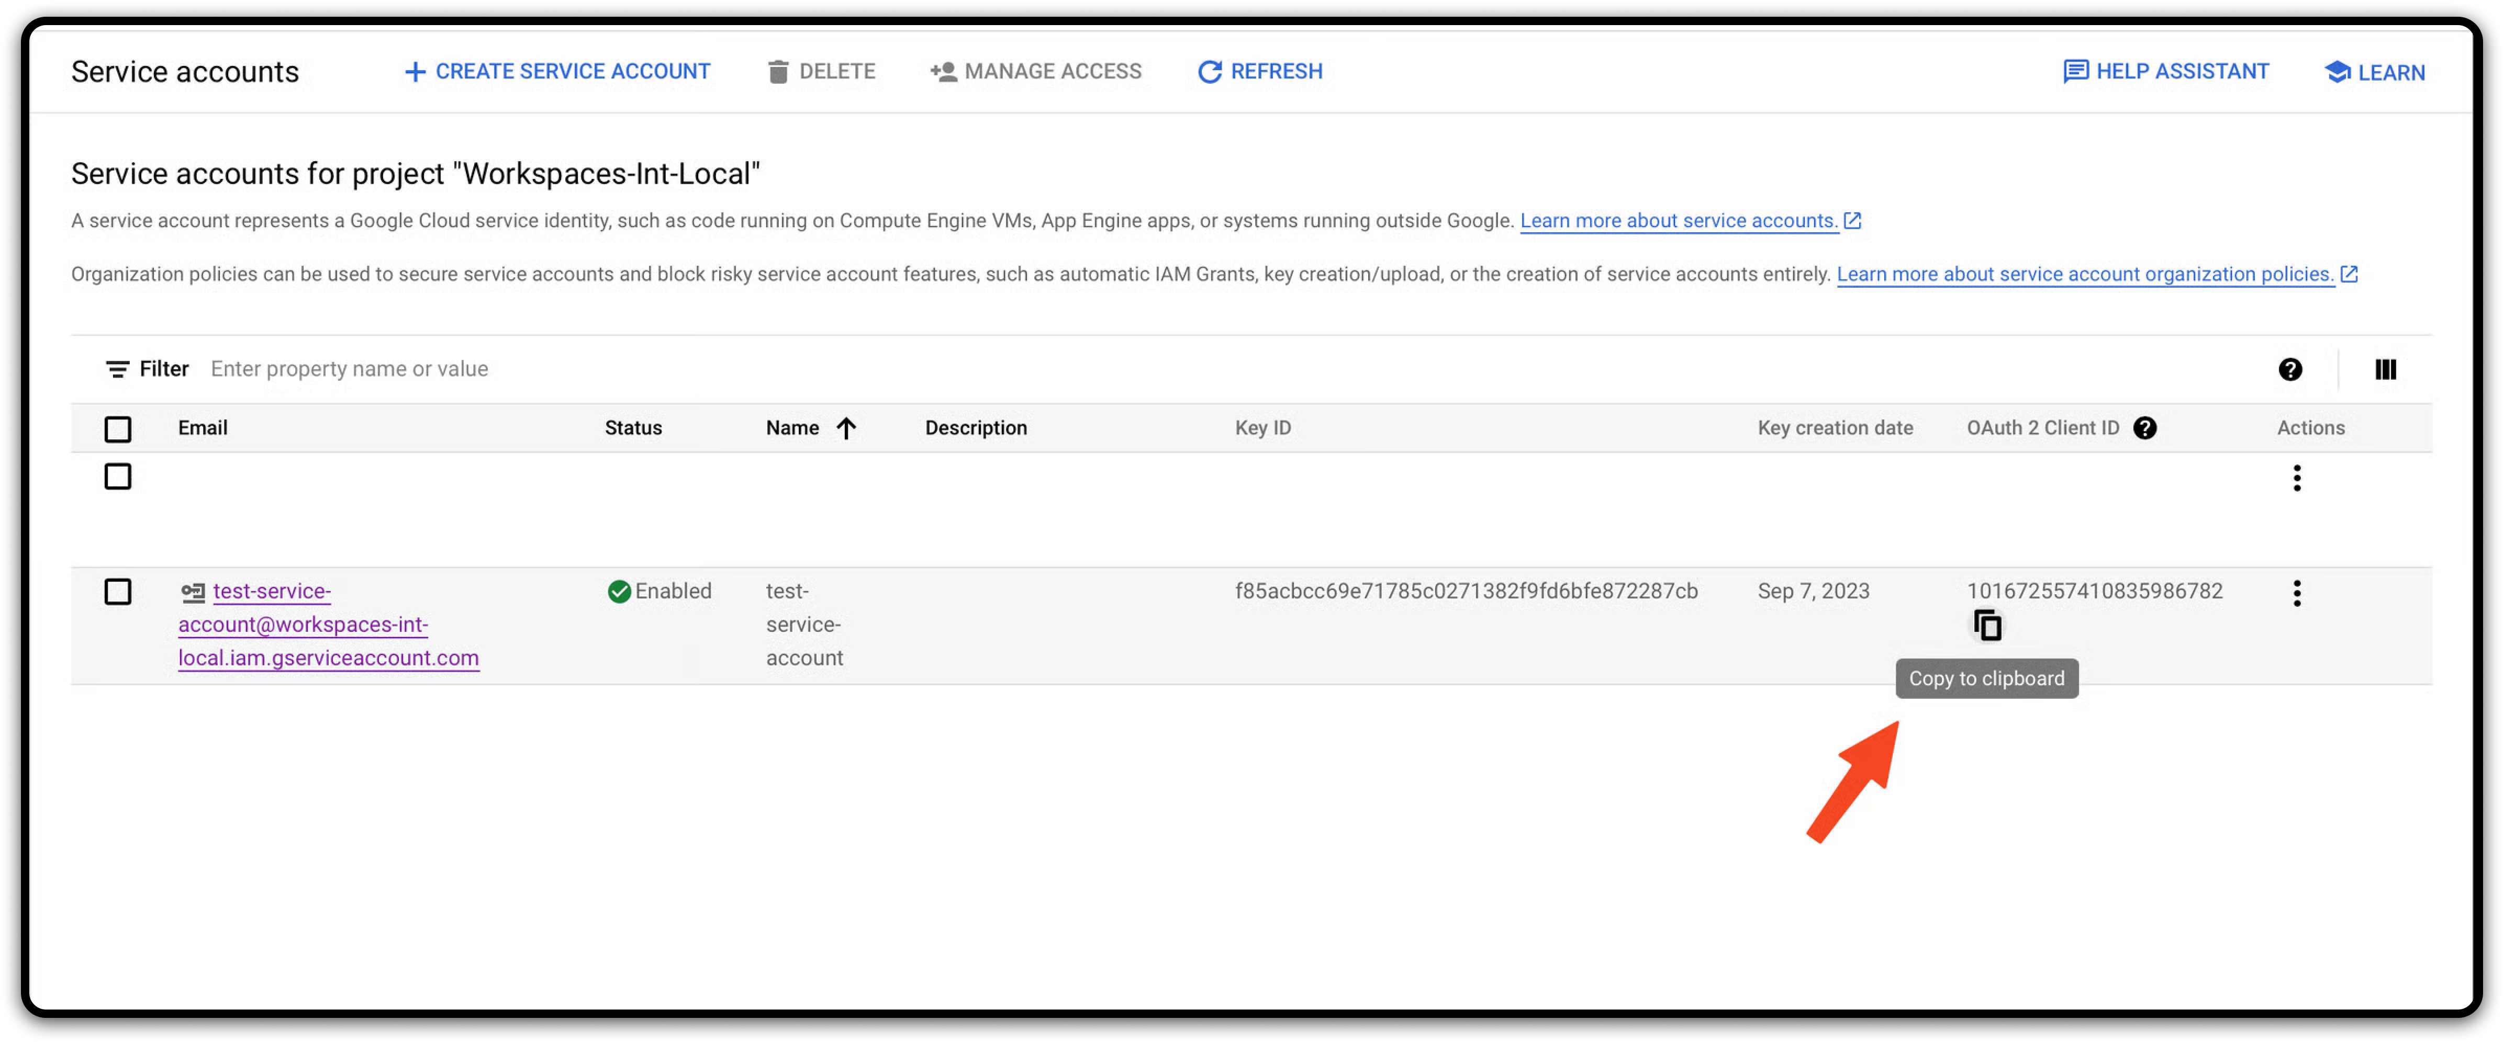Click OAuth 2 Client ID help icon

tap(2144, 428)
